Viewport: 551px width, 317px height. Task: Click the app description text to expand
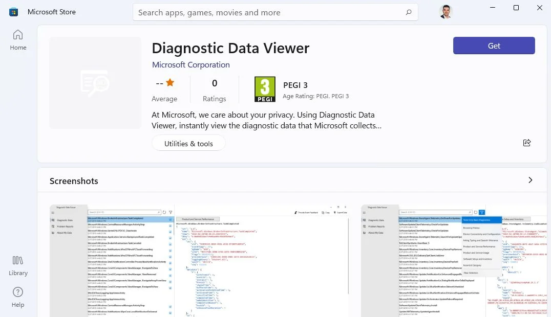point(266,120)
